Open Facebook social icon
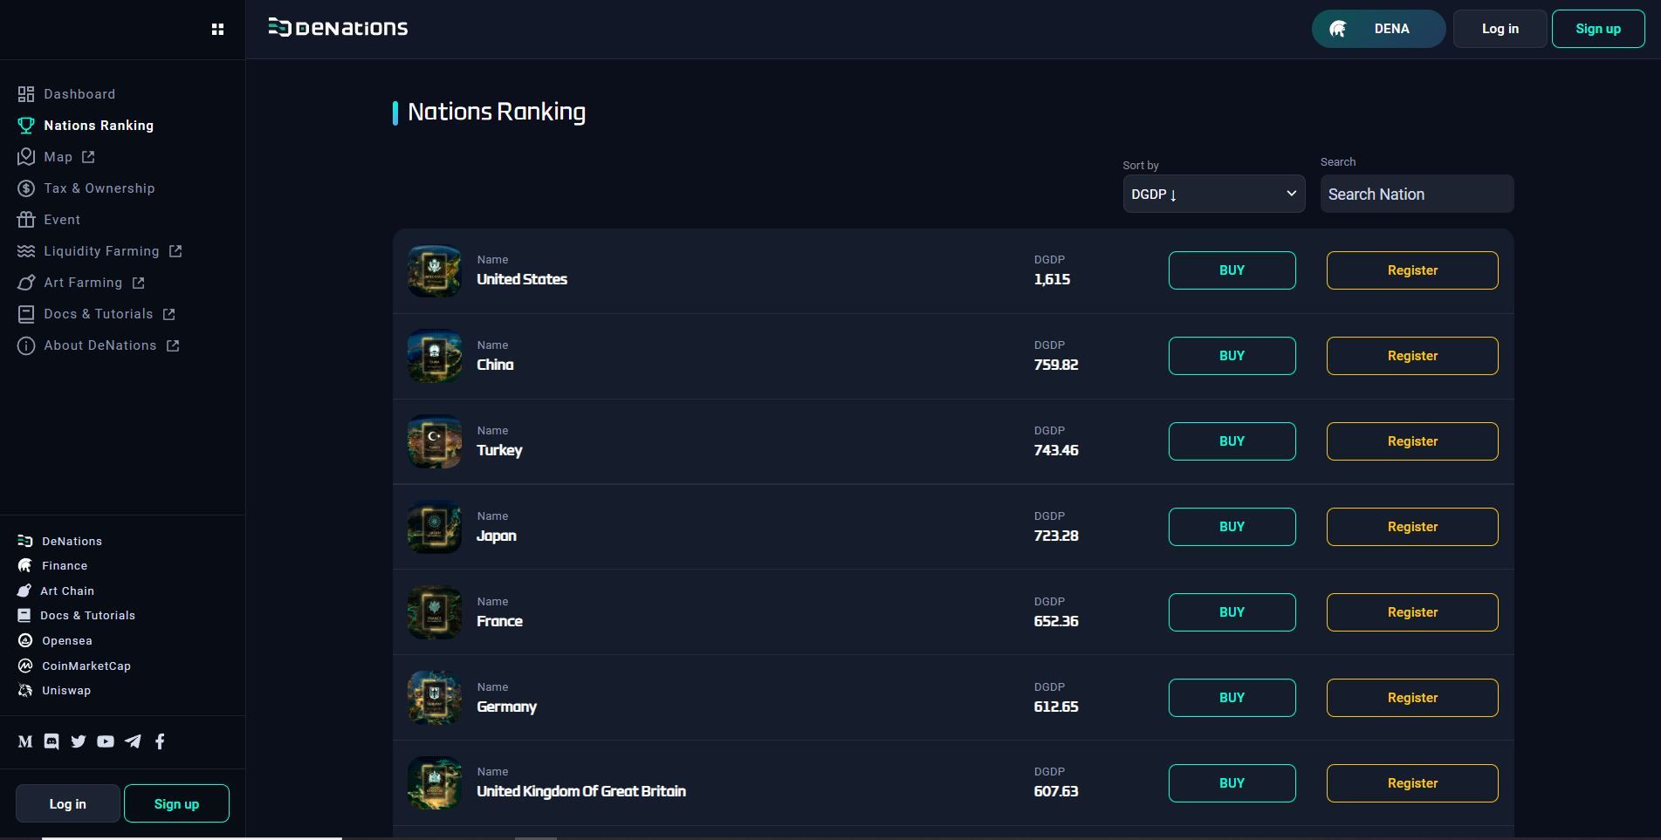The width and height of the screenshot is (1661, 840). pos(160,741)
